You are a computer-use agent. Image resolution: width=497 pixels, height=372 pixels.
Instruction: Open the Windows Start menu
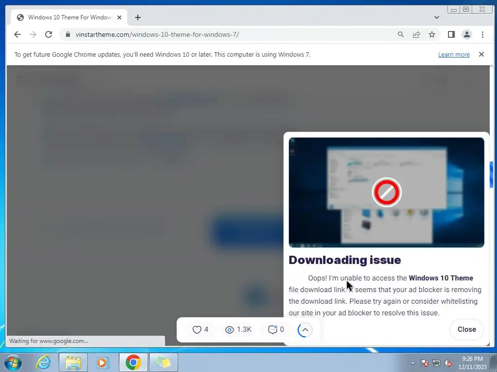13,362
